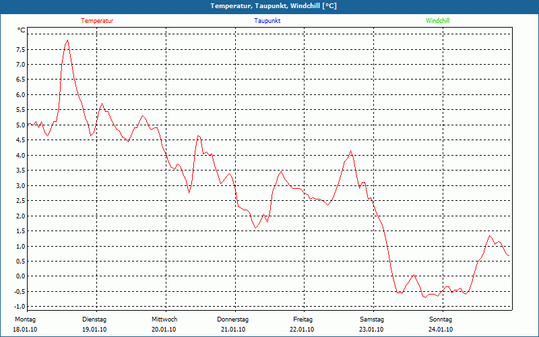Click the 4,5 value on the y-axis

(x=20, y=140)
